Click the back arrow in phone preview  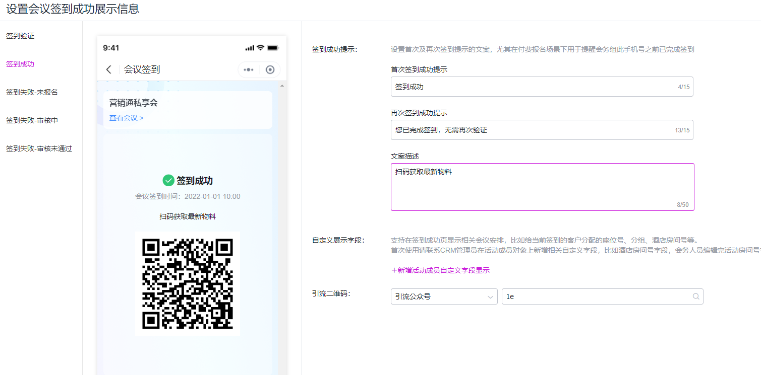(x=108, y=69)
